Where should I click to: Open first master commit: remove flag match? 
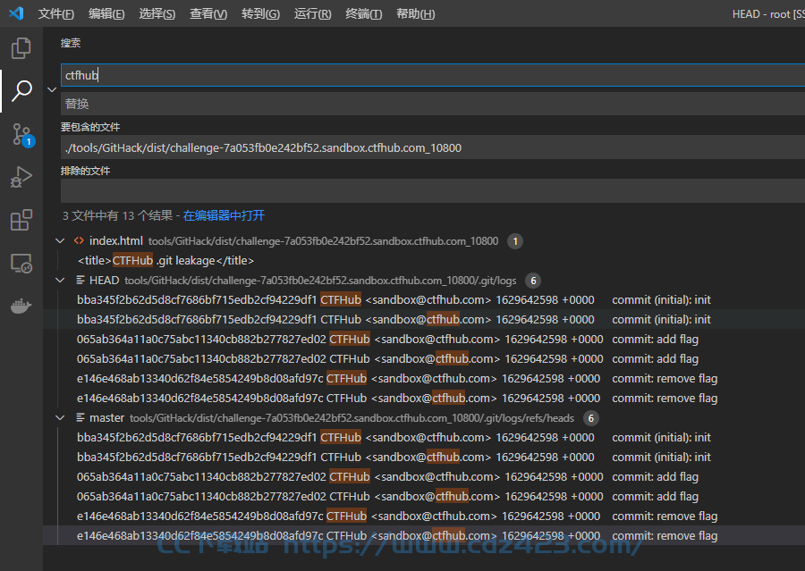424,516
